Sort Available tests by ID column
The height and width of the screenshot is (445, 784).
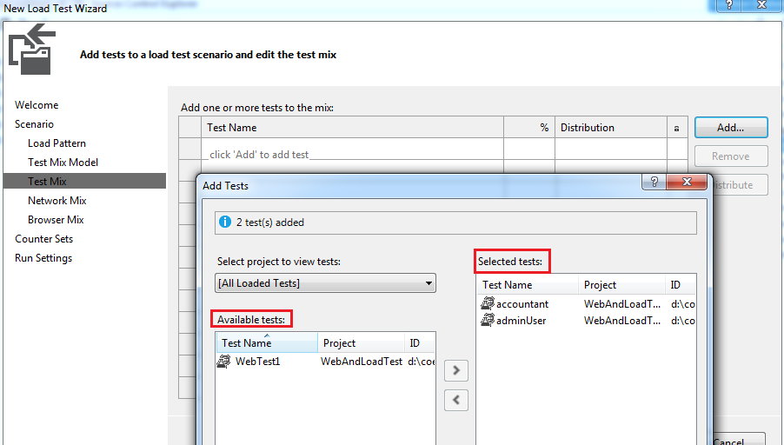pyautogui.click(x=420, y=343)
